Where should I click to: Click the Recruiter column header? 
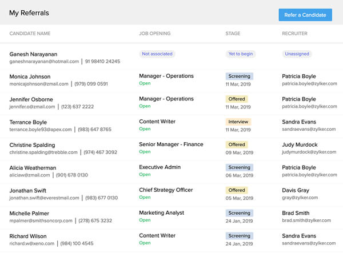(294, 34)
